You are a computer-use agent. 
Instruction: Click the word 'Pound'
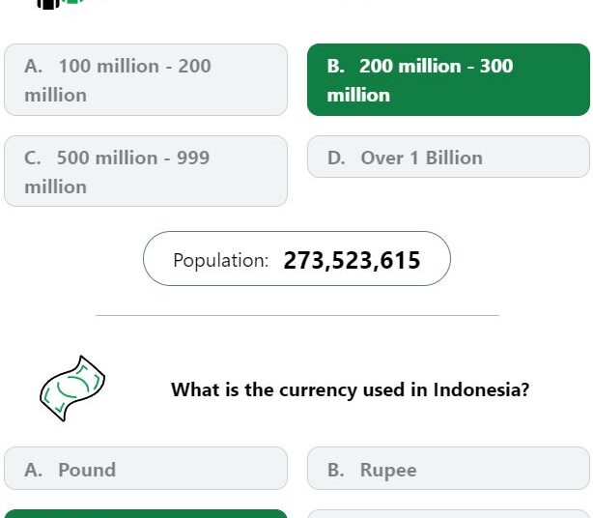point(87,470)
